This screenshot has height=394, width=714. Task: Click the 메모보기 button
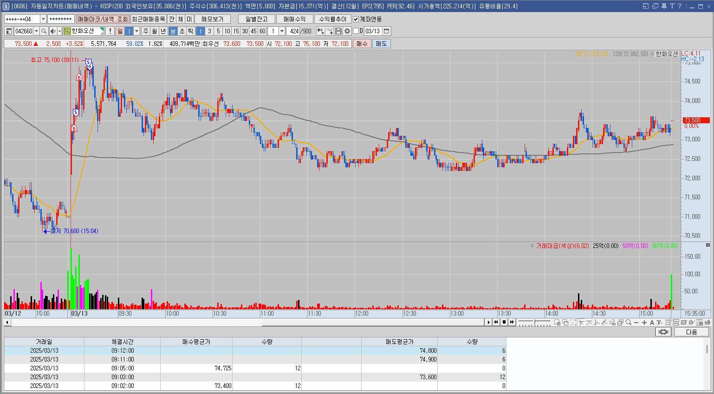pyautogui.click(x=213, y=19)
